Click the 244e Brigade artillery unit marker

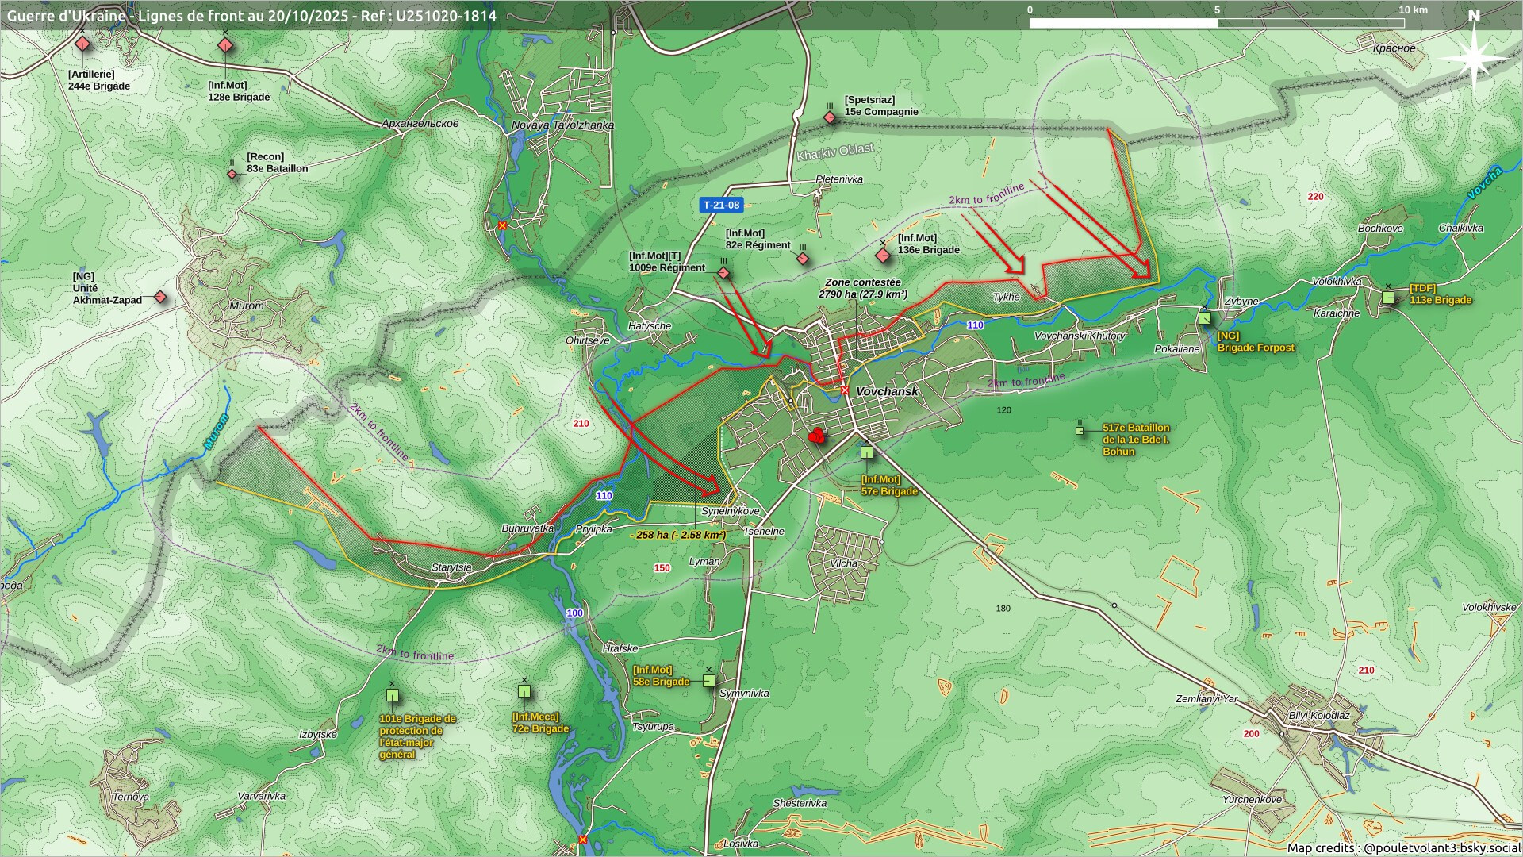[x=82, y=44]
